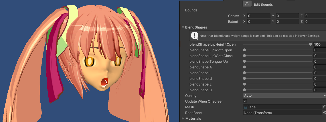The width and height of the screenshot is (326, 122).
Task: Click the Edit Bounds icon button
Action: tap(247, 4)
